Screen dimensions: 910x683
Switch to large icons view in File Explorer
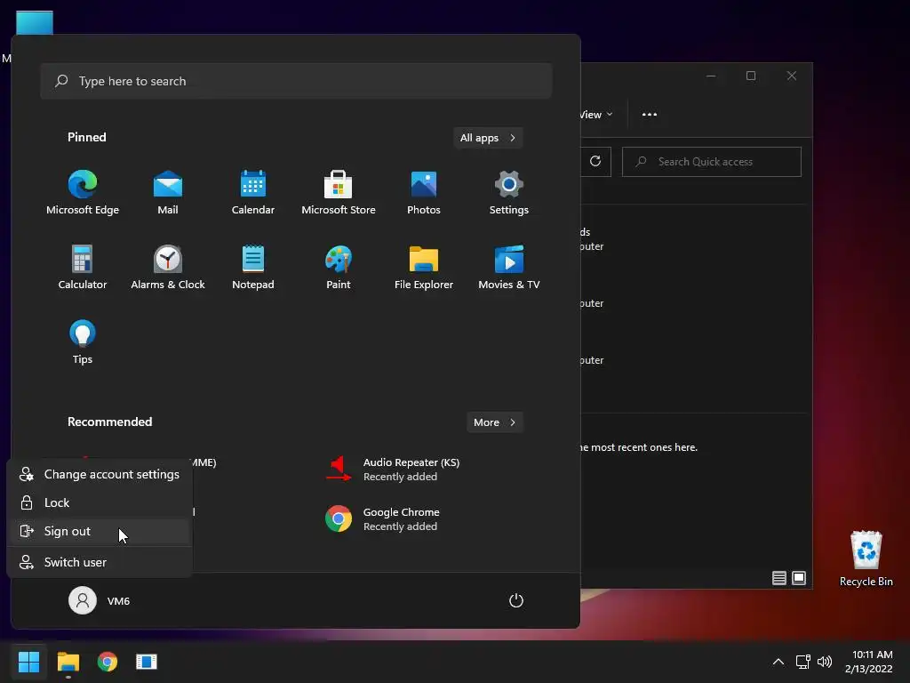pos(799,578)
